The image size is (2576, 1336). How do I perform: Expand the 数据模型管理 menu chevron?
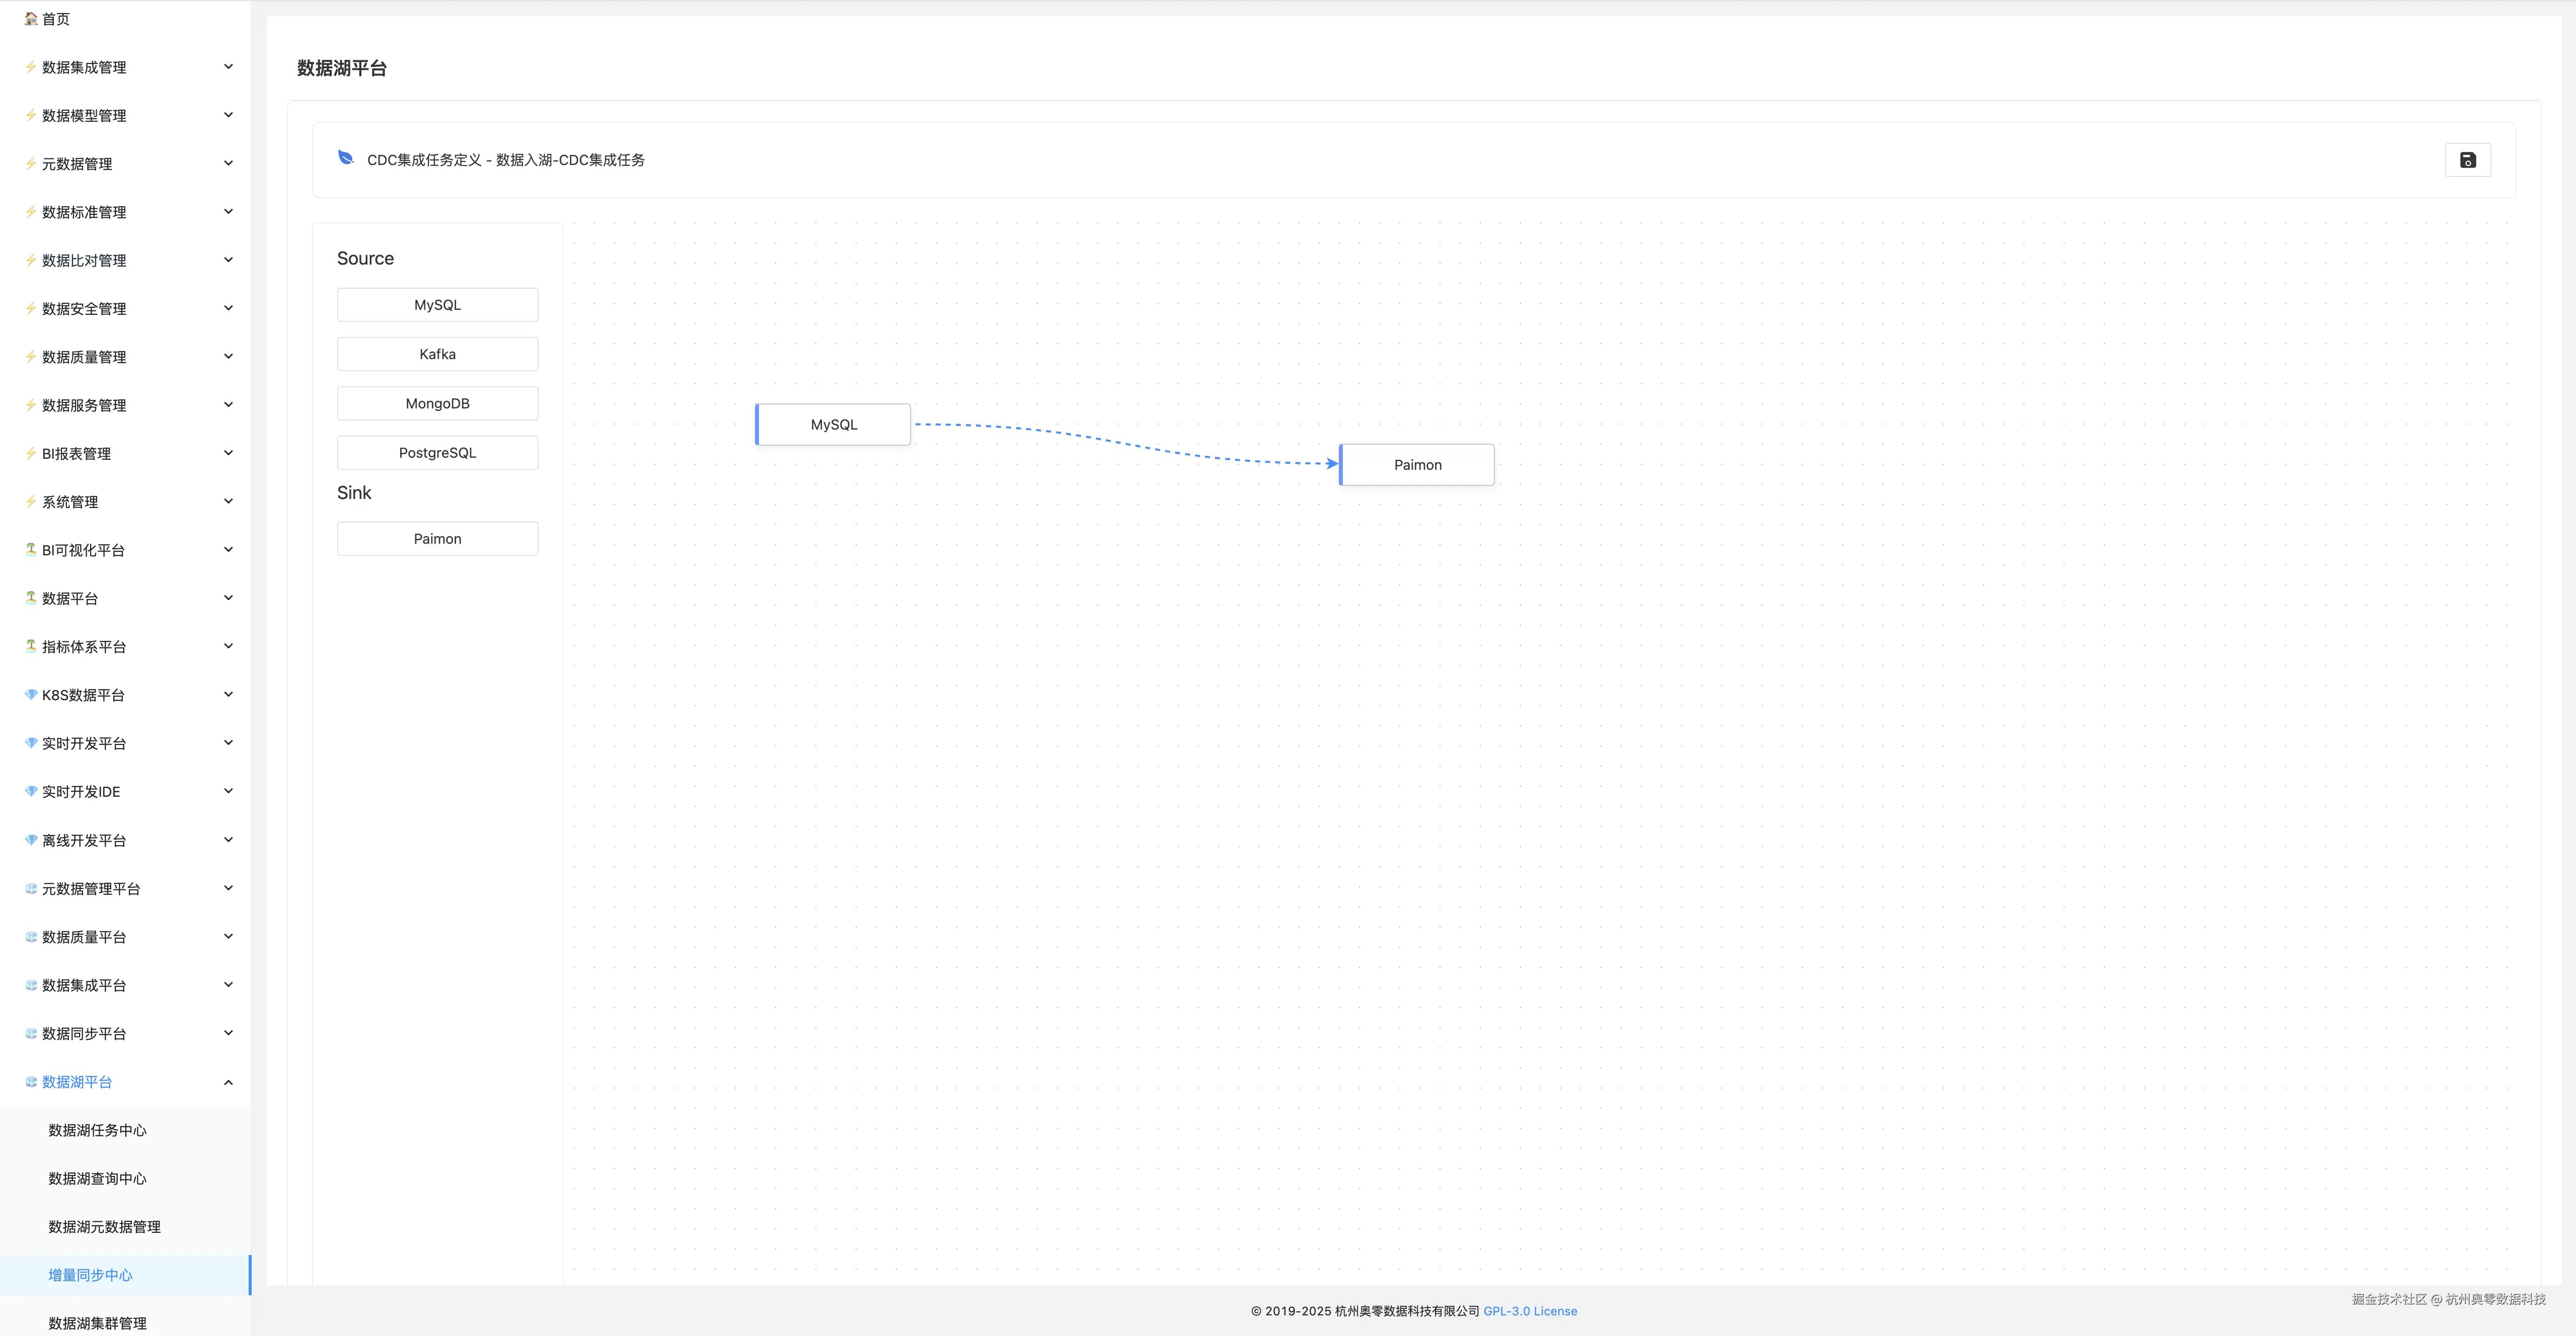[x=228, y=115]
